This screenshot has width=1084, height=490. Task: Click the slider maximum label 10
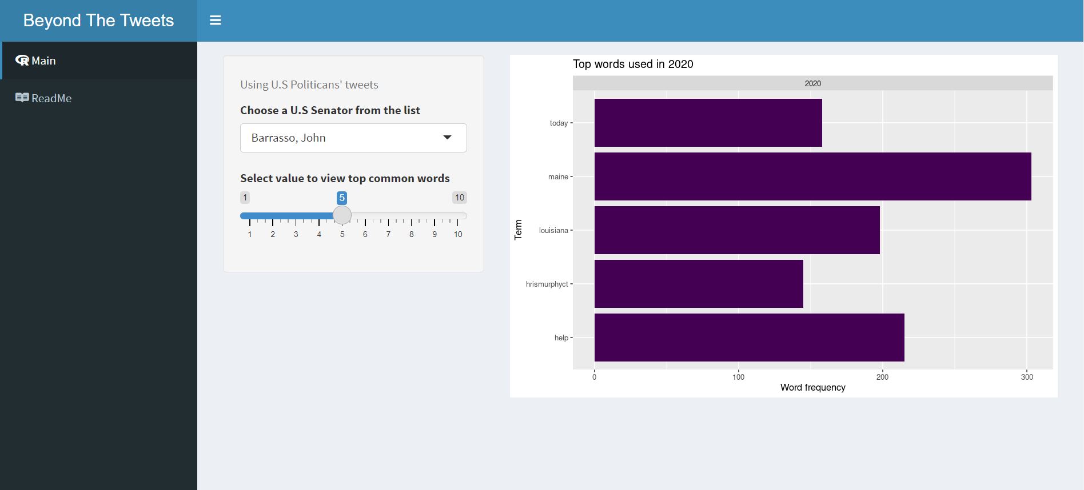point(459,198)
